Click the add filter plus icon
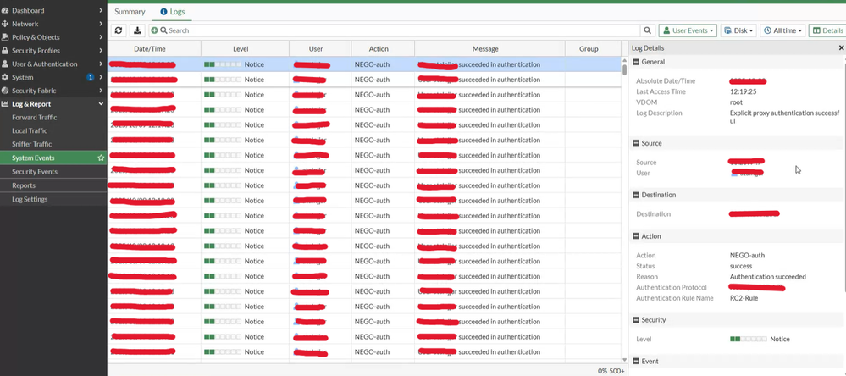Screen dimensions: 846x376 155,30
